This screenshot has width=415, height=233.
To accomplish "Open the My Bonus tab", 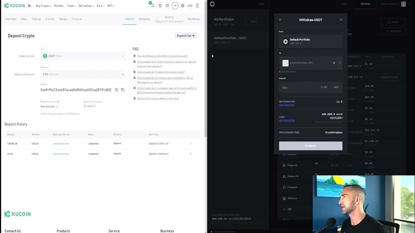I will tap(194, 19).
